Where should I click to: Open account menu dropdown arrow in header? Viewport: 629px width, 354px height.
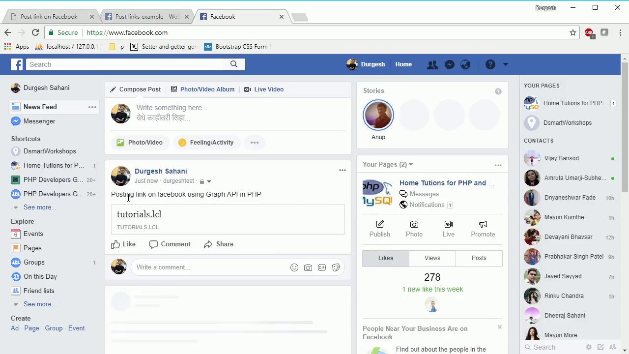[x=506, y=64]
